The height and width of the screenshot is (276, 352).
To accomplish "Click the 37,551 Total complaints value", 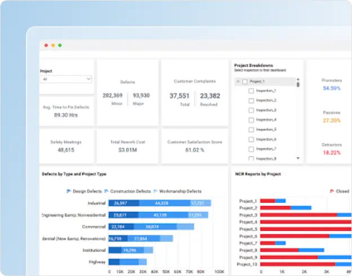I will pyautogui.click(x=179, y=96).
